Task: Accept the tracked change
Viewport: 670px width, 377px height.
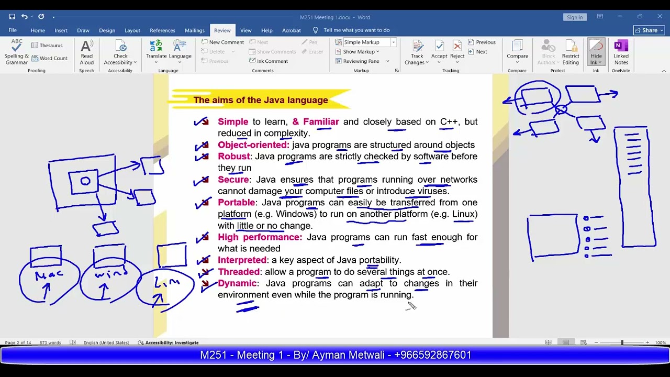Action: coord(439,52)
